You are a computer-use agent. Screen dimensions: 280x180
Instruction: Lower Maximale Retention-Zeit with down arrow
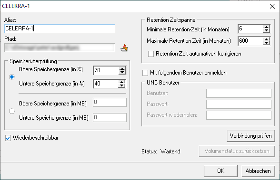click(266, 43)
